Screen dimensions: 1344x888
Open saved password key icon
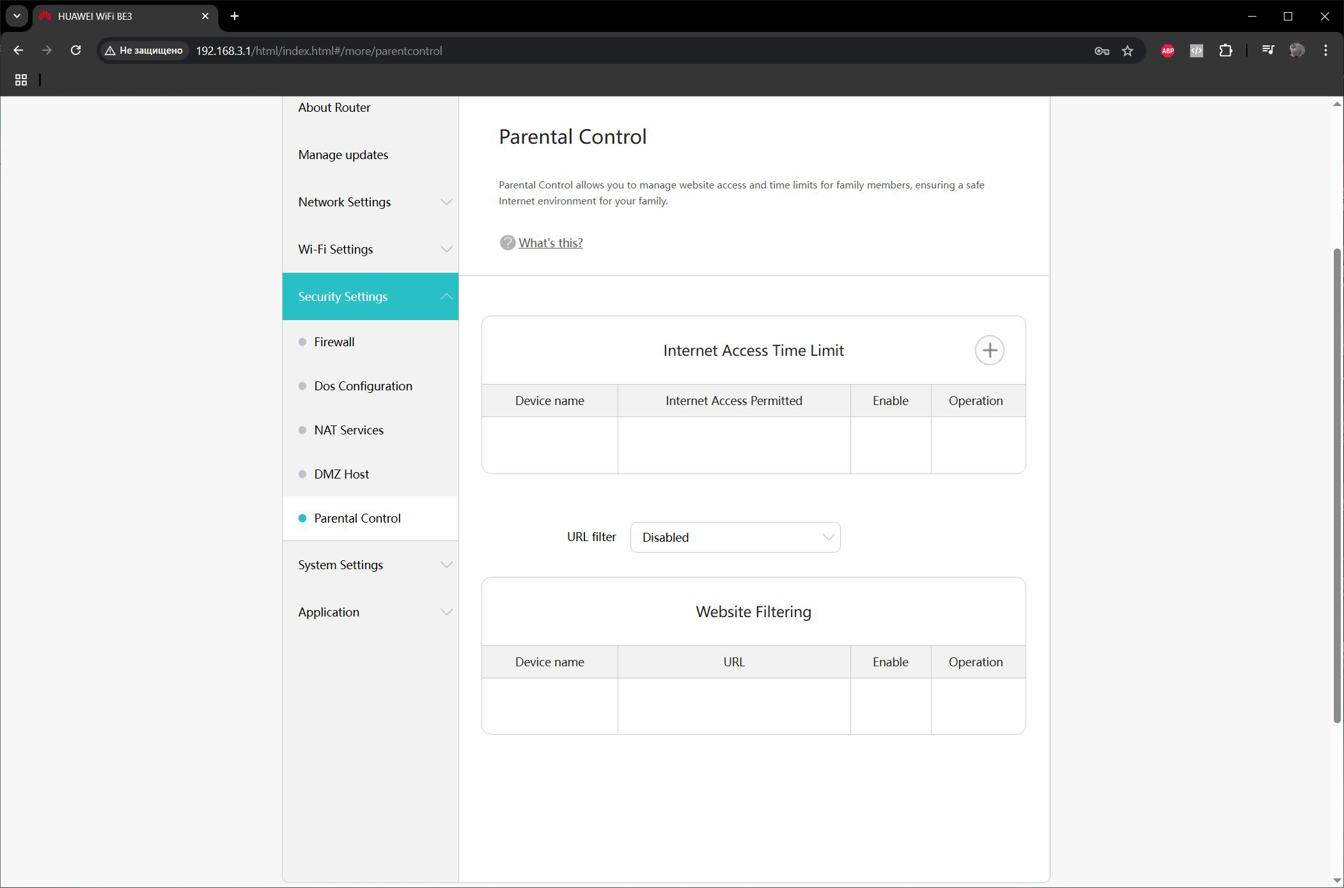tap(1101, 50)
